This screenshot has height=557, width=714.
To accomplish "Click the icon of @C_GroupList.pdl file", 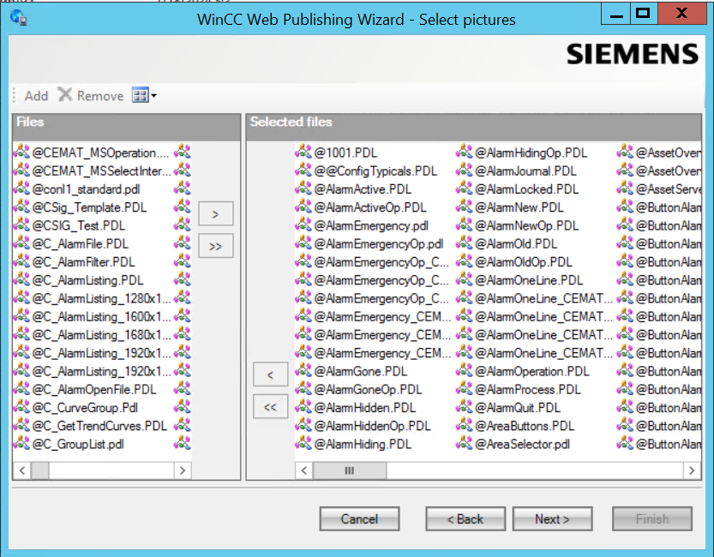I will tap(21, 443).
